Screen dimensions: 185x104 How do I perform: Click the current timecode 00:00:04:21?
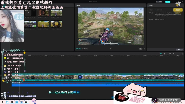(x=78, y=49)
